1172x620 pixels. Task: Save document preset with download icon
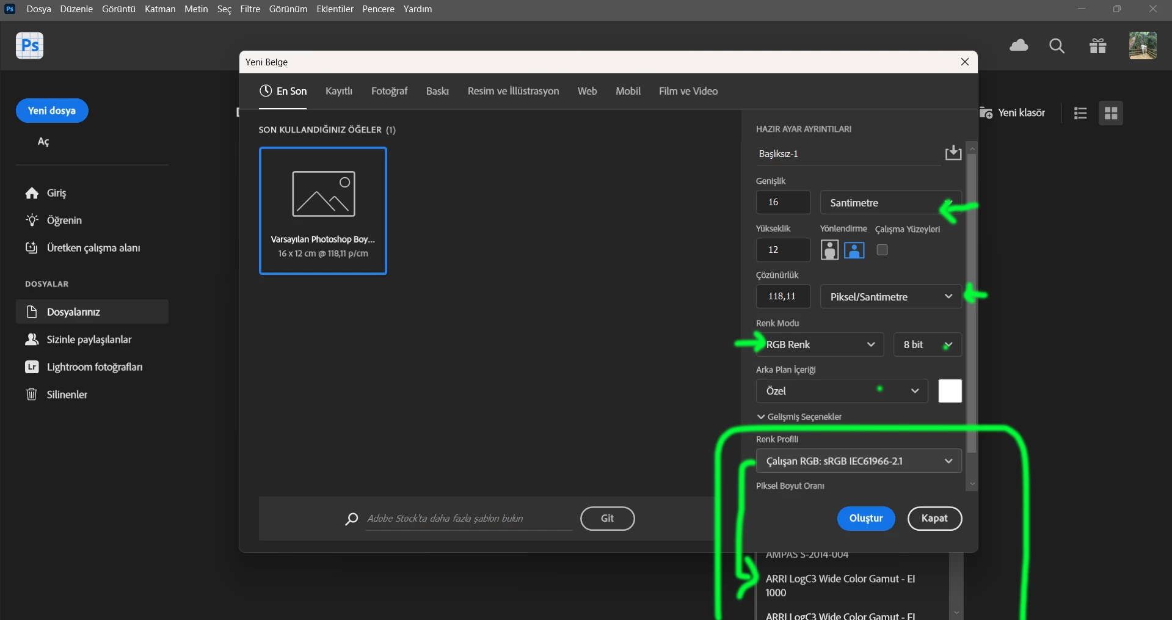coord(953,153)
